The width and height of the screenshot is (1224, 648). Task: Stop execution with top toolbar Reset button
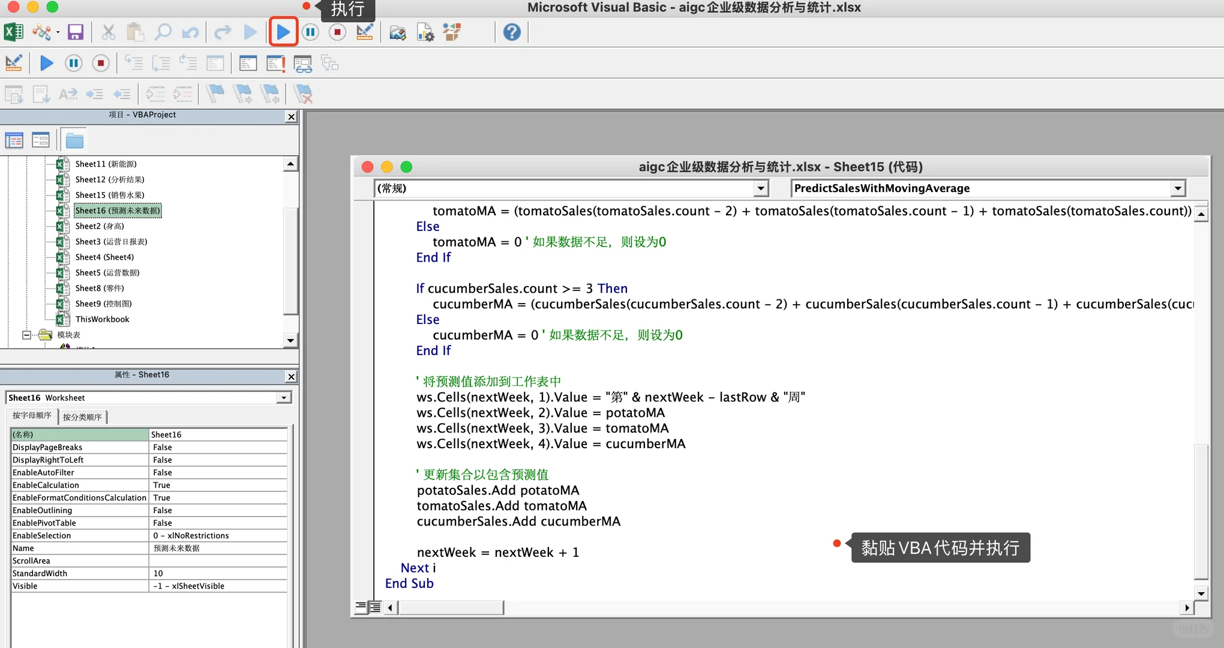[338, 32]
